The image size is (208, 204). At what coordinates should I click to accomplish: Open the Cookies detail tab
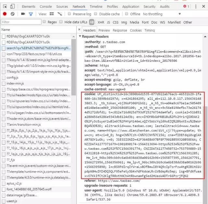click(x=136, y=30)
